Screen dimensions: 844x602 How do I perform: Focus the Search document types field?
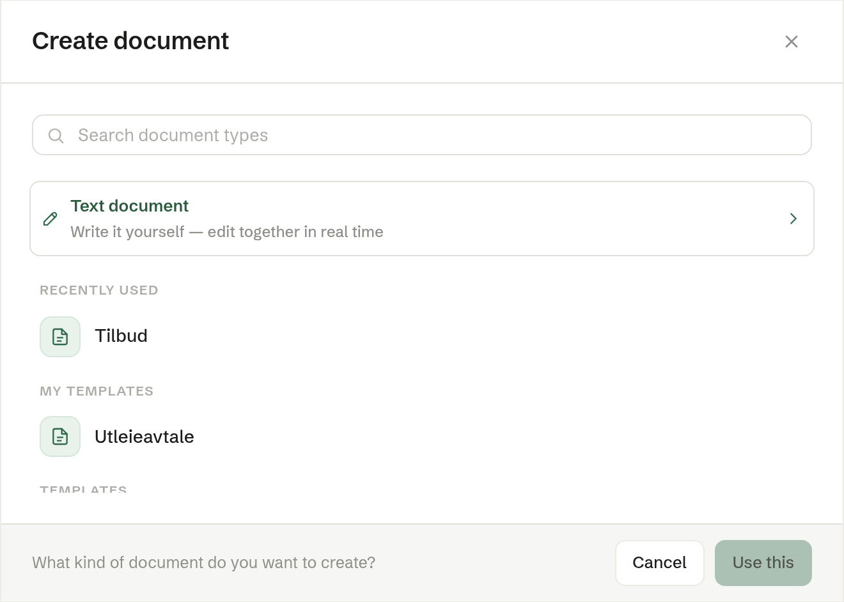(422, 135)
